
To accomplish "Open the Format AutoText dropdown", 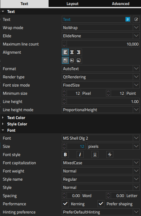I will (x=101, y=69).
